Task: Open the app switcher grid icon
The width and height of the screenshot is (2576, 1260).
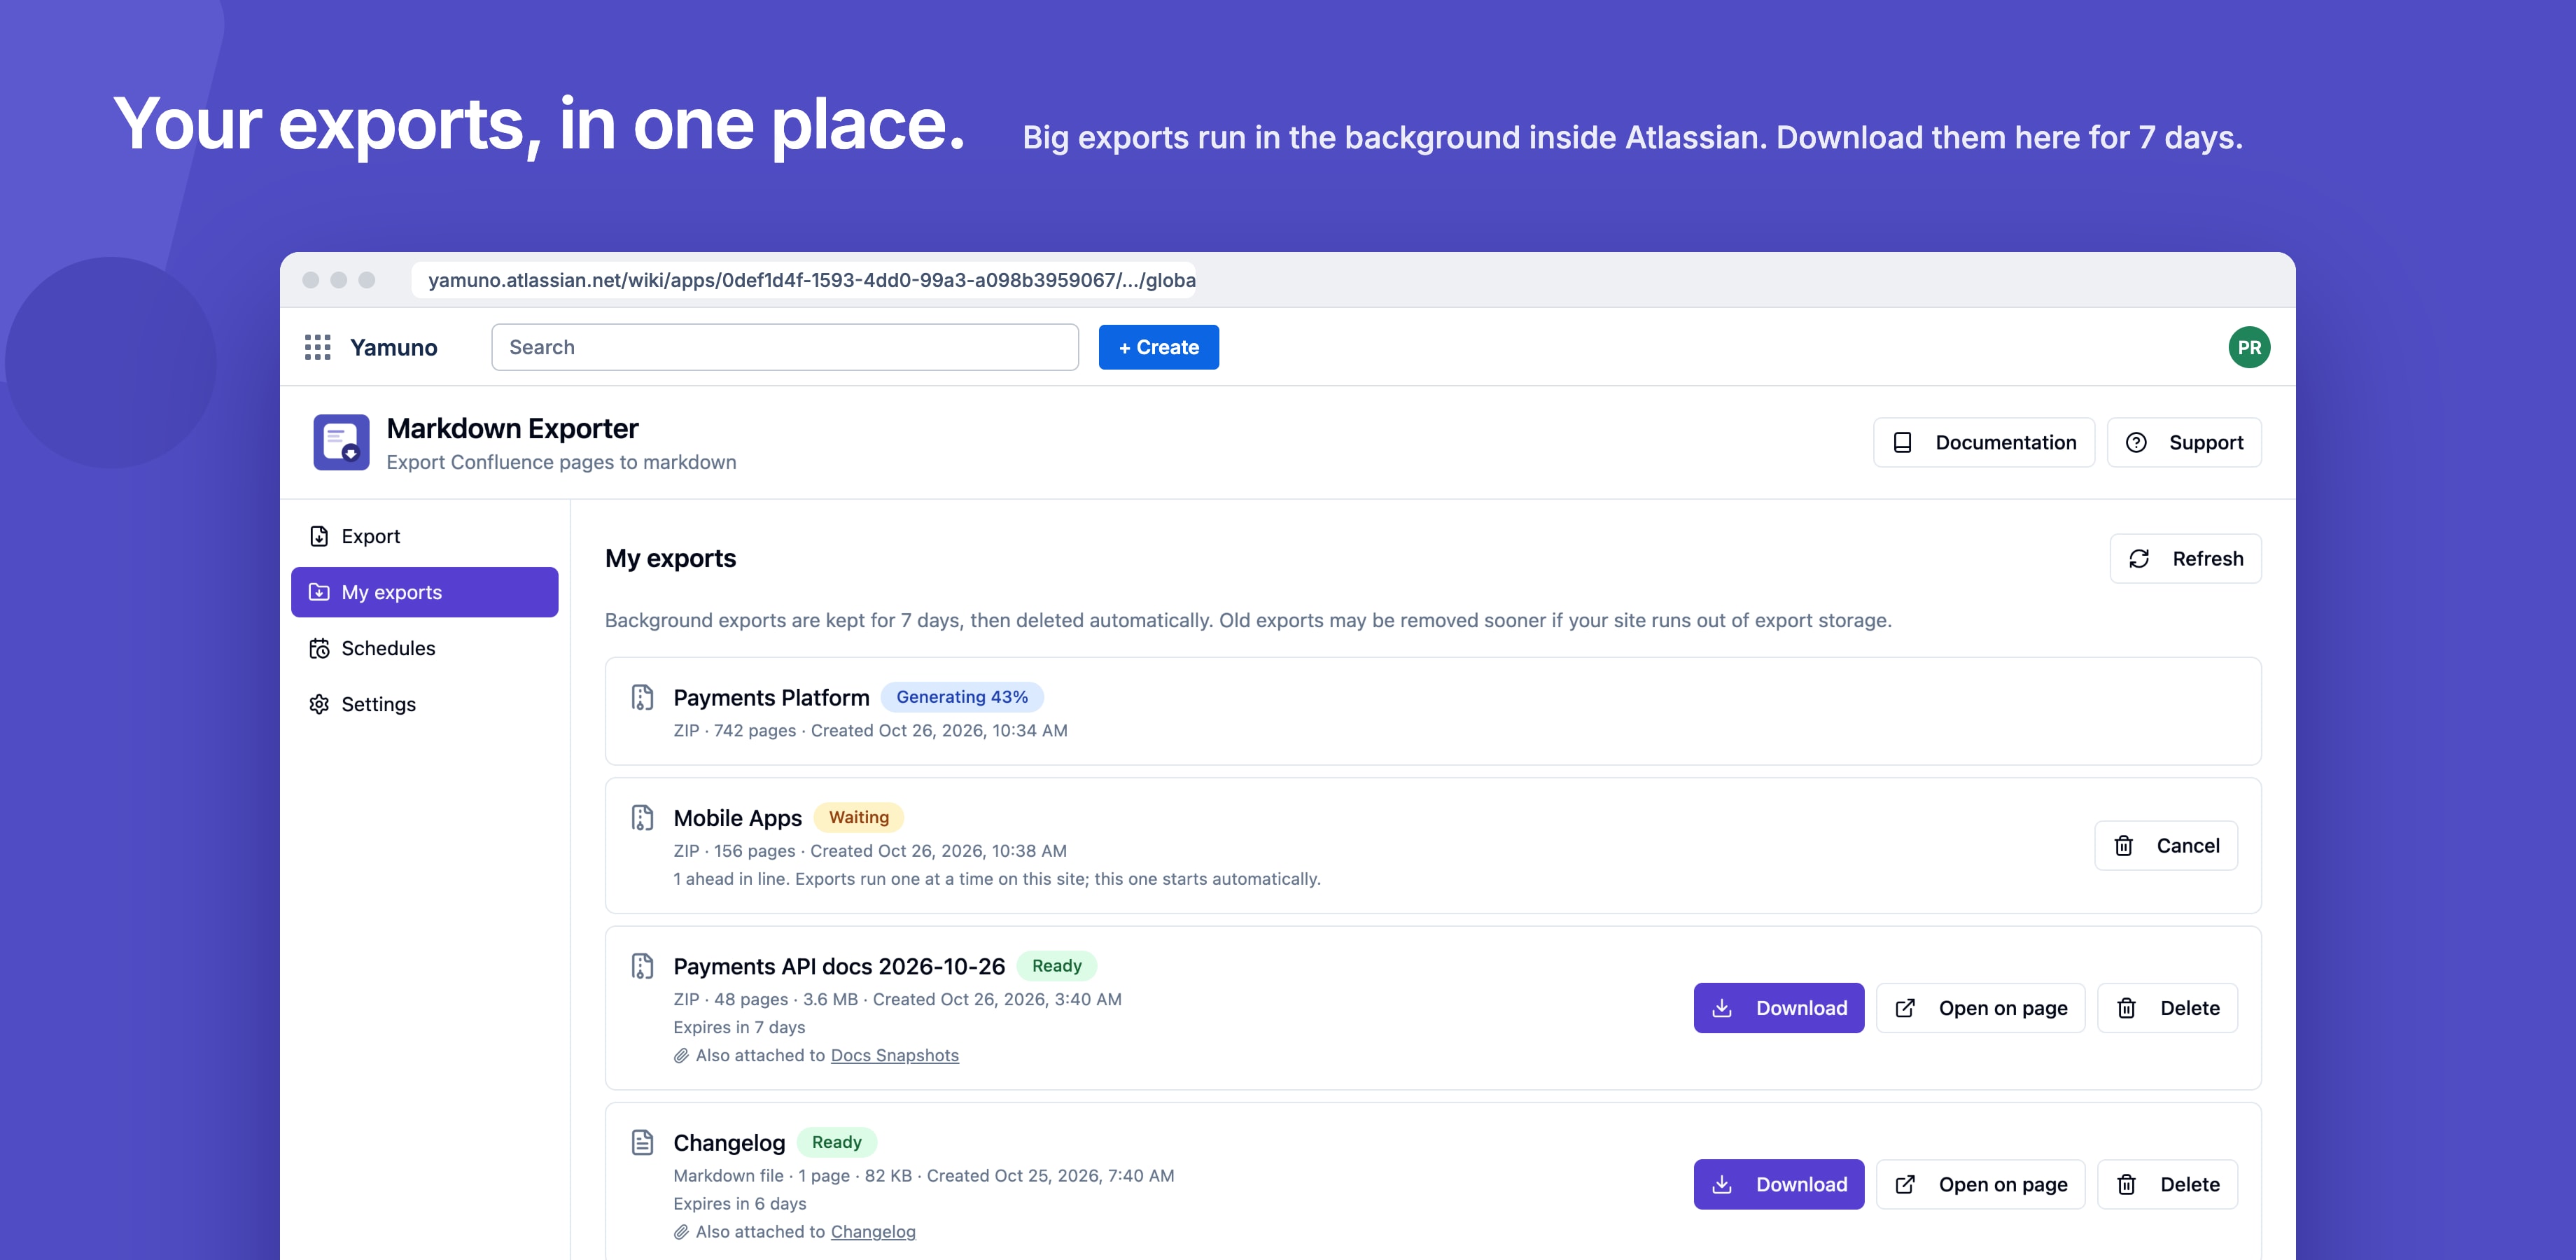Action: [x=317, y=347]
